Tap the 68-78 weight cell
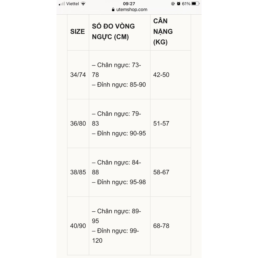Viewport: 258px width, 258px height. pyautogui.click(x=161, y=226)
